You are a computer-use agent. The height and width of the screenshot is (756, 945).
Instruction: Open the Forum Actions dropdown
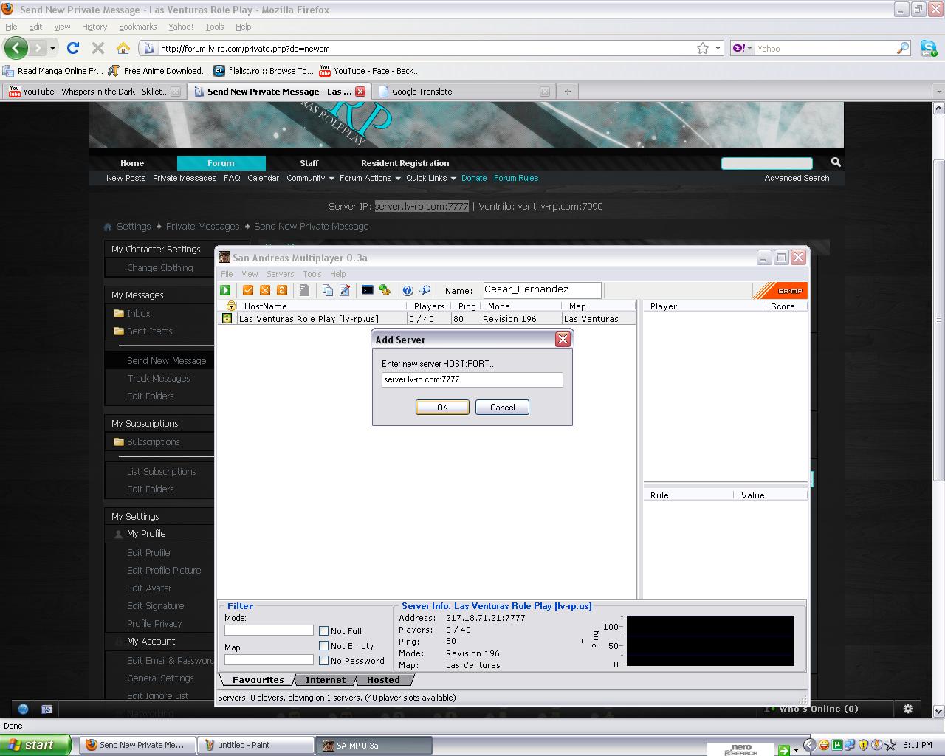[x=370, y=178]
